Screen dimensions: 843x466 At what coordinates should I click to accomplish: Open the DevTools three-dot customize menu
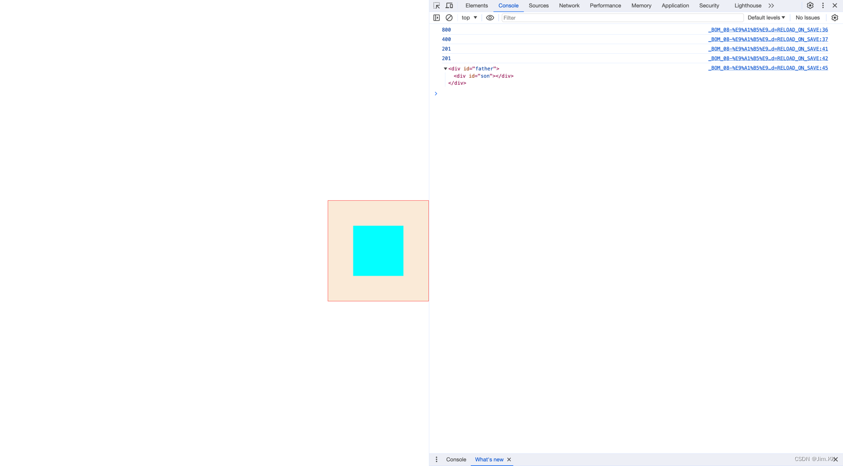pos(823,6)
